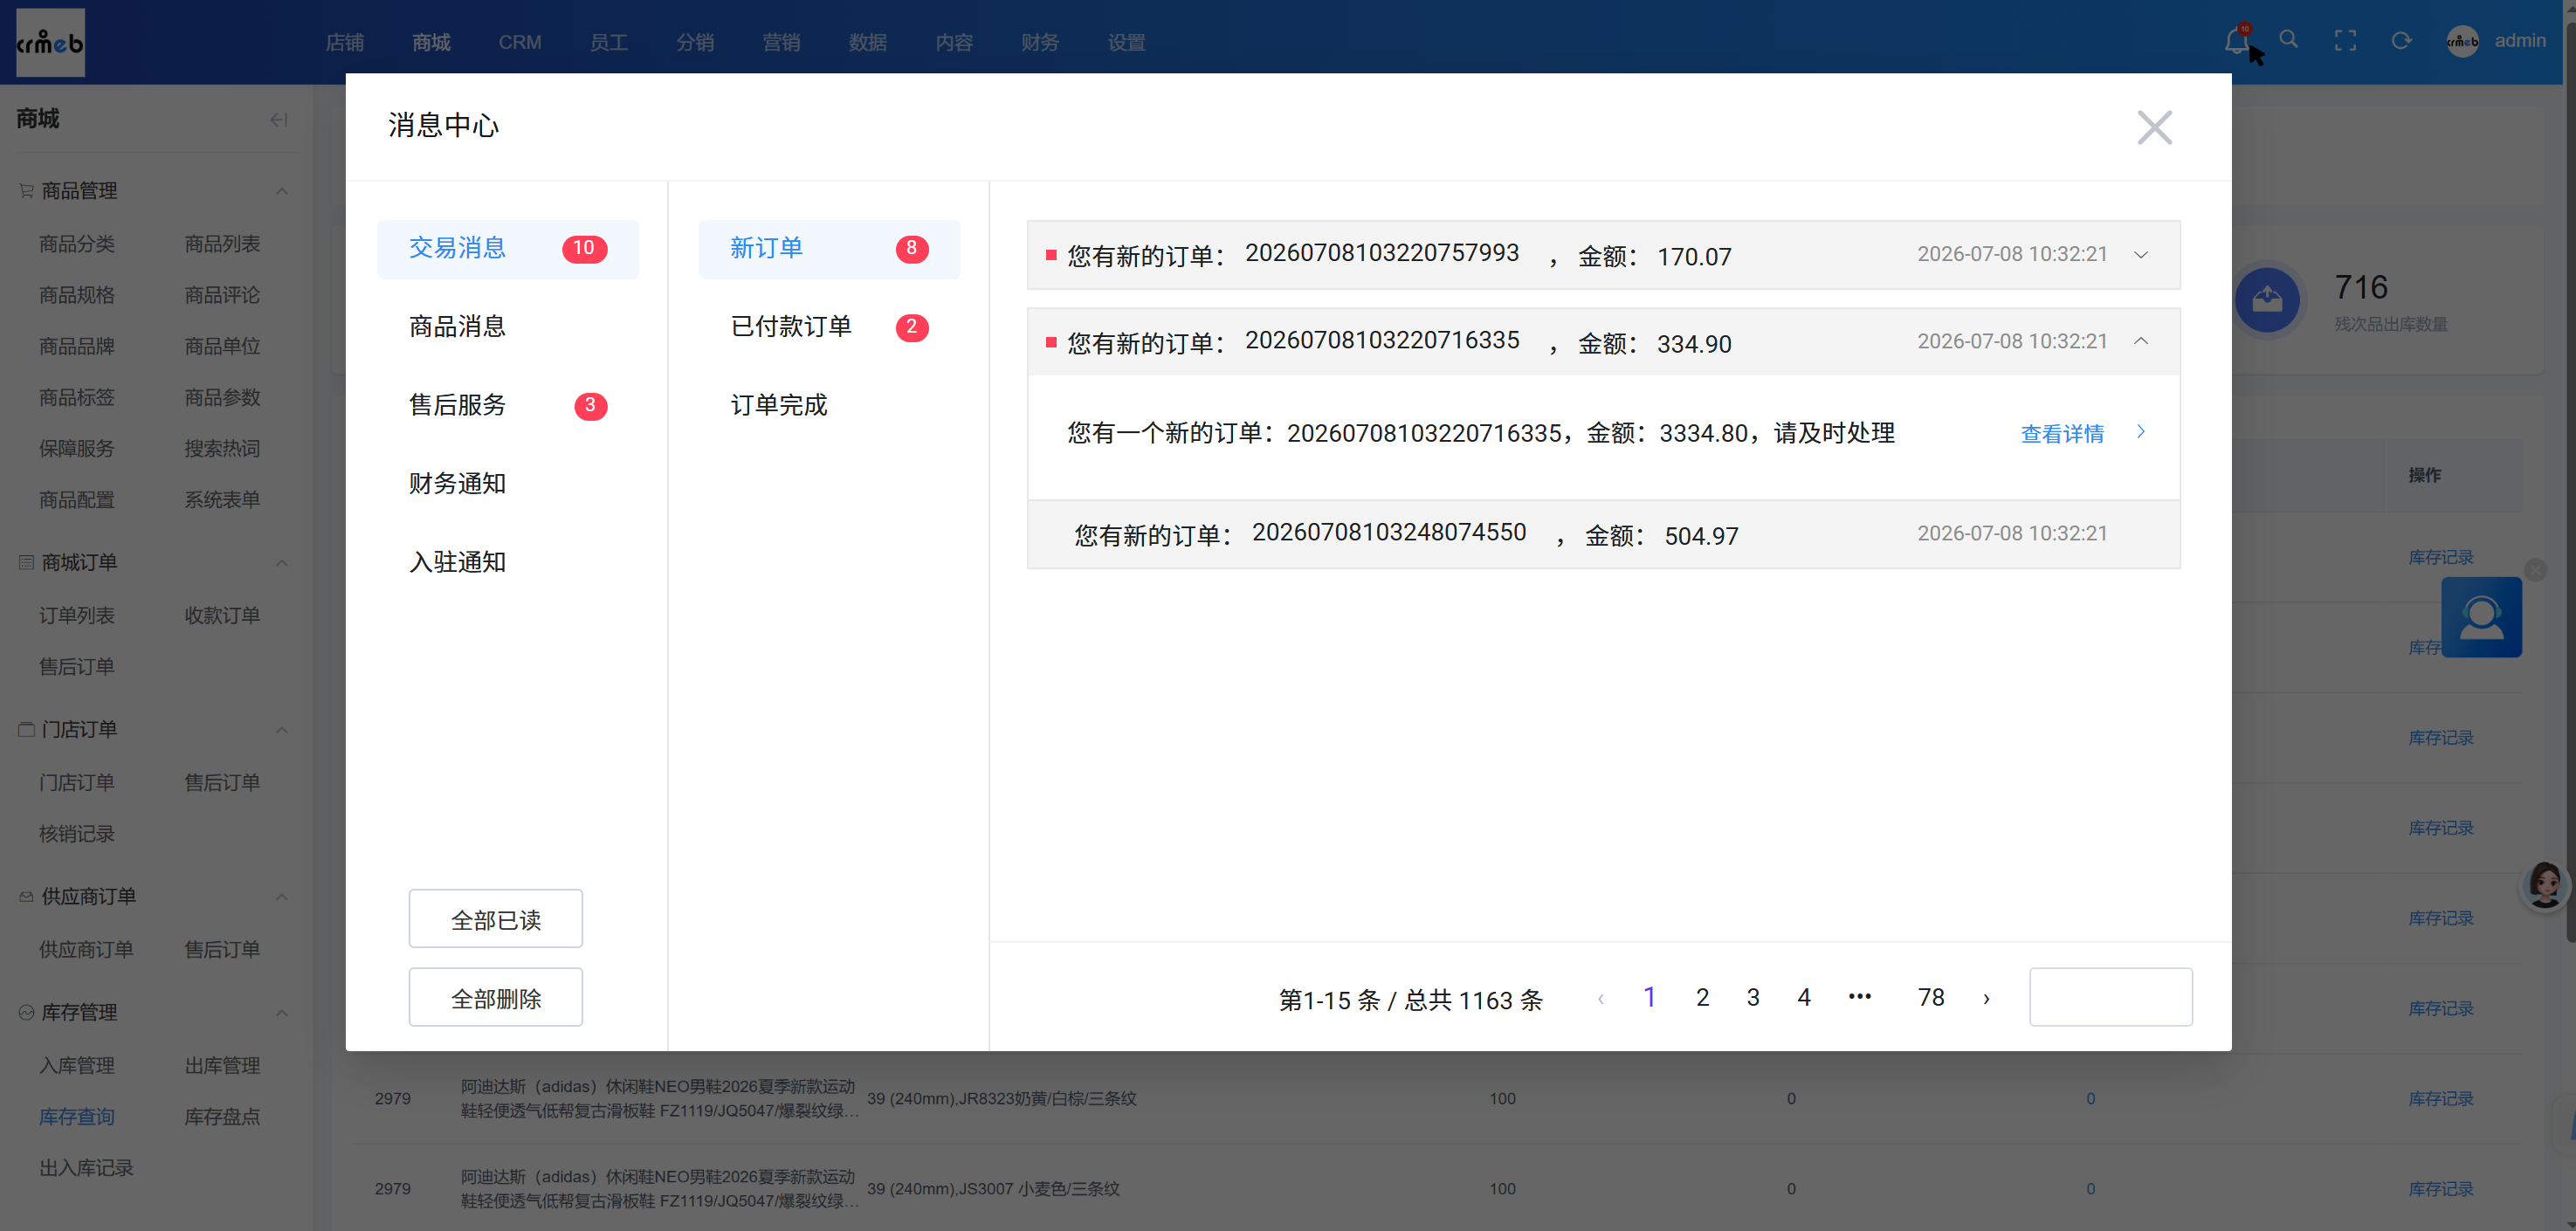The image size is (2576, 1231).
Task: Go to page 3 of messages
Action: [1753, 997]
